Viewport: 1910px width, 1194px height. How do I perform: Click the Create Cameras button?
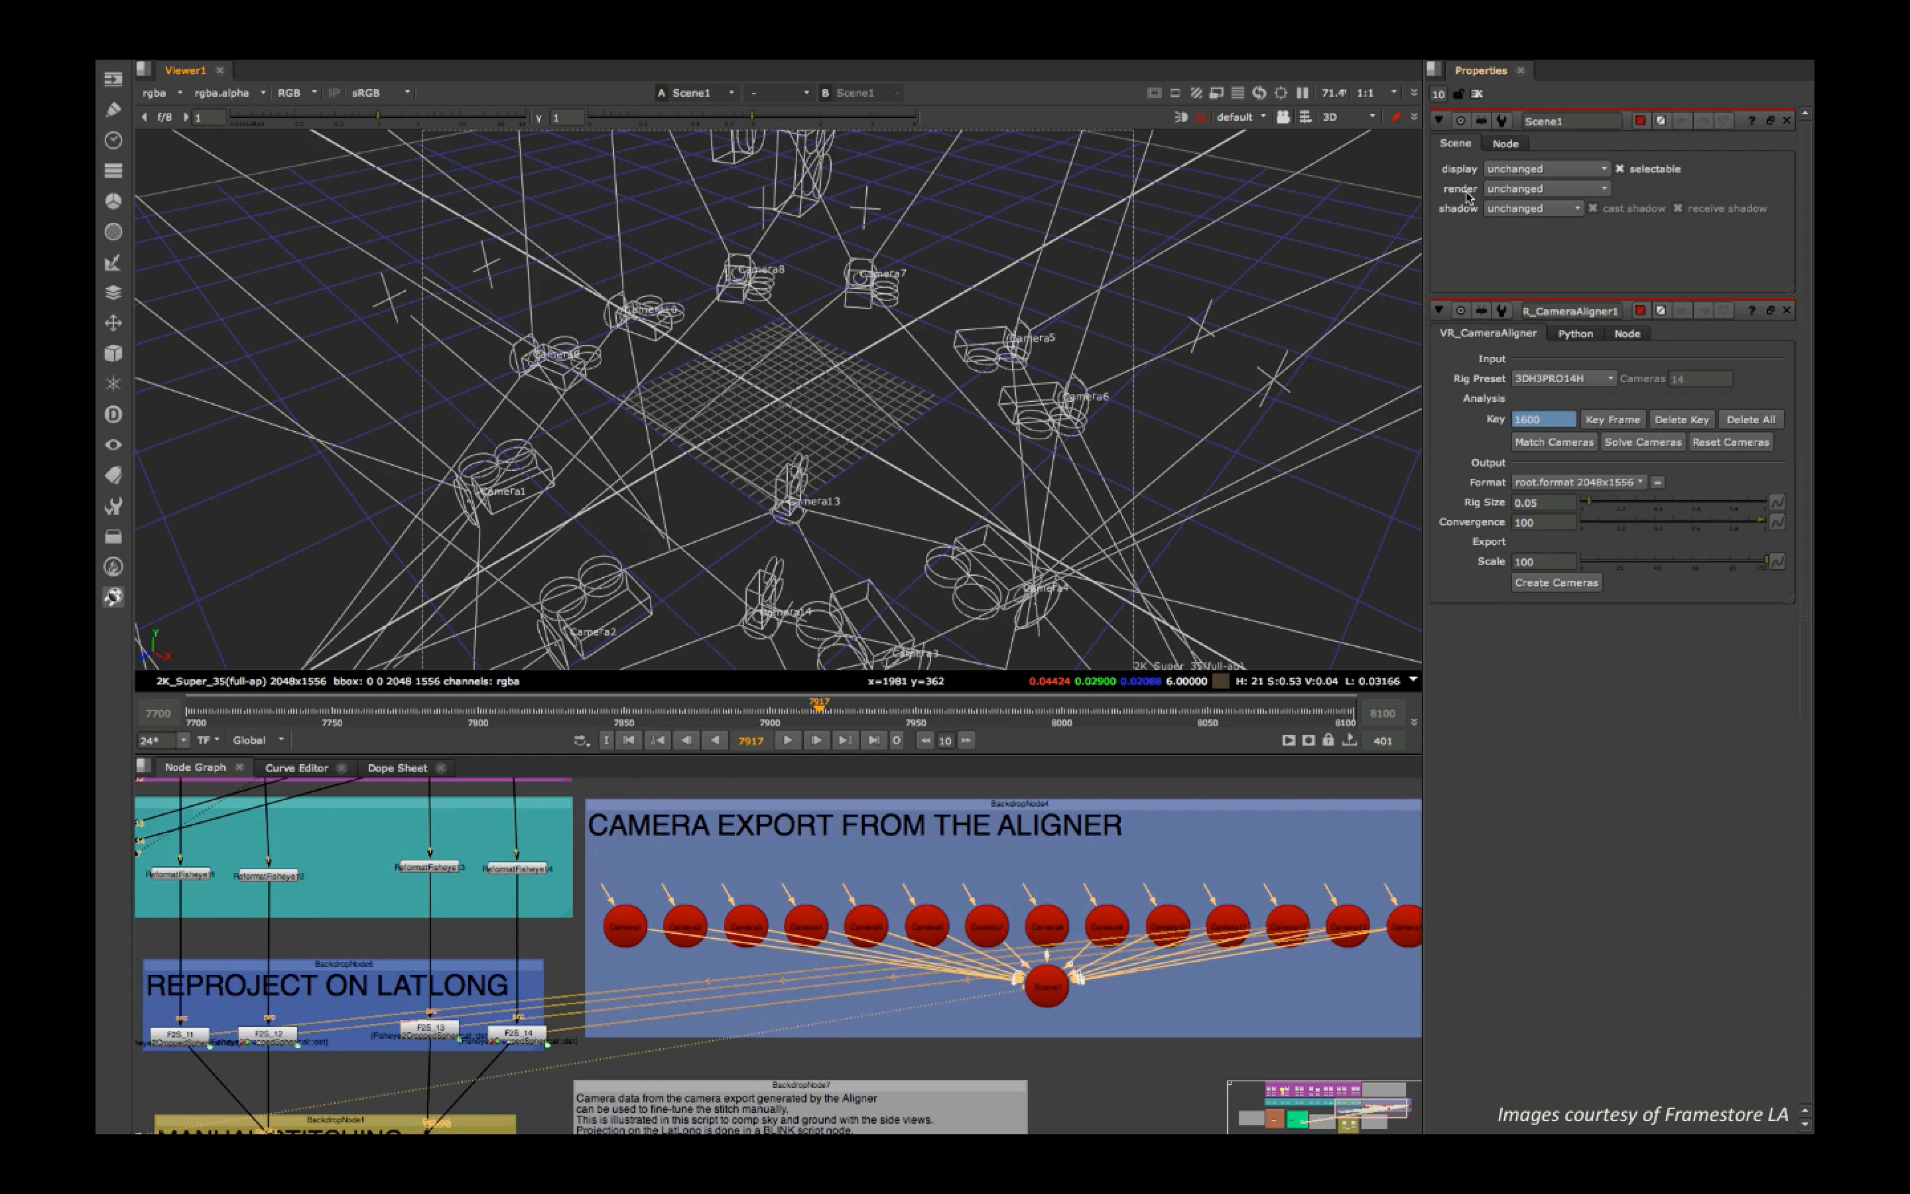[x=1556, y=582]
